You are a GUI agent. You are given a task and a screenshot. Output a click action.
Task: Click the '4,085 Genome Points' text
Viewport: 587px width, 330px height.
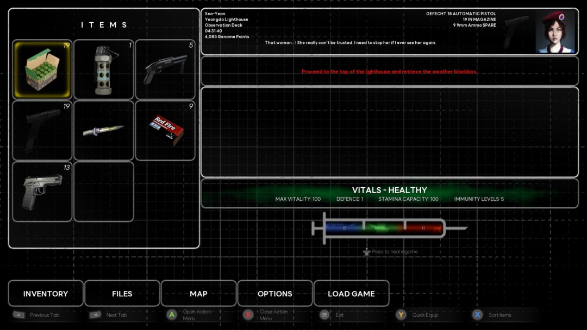[x=227, y=36]
